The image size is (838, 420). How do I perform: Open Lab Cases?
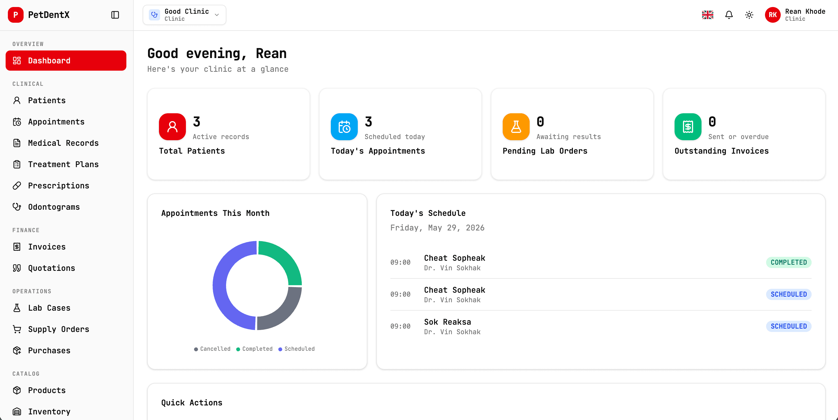(66, 308)
